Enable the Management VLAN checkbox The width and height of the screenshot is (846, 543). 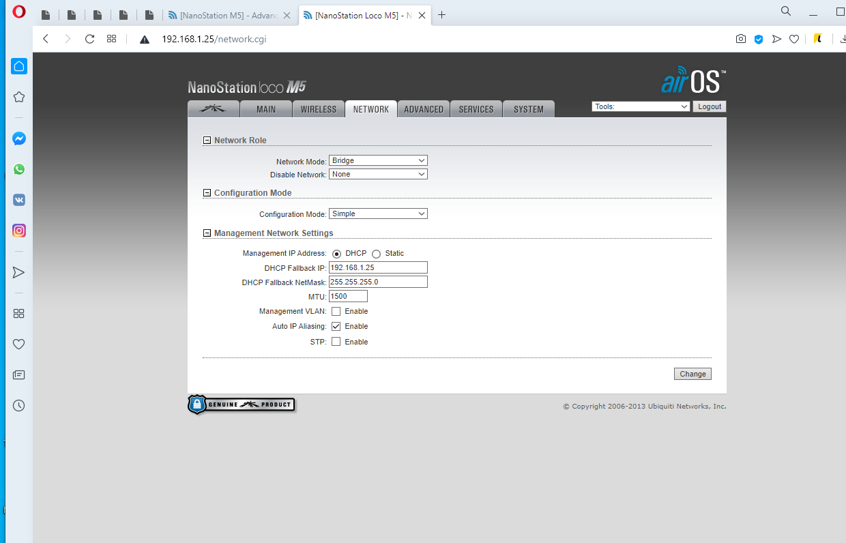pos(336,311)
